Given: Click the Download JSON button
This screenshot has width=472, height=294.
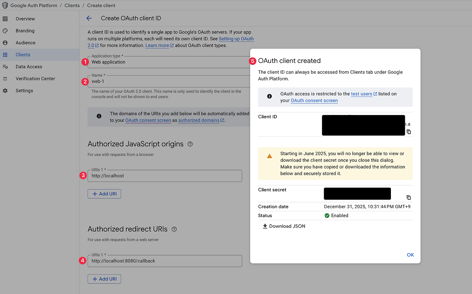Looking at the screenshot, I should click(x=284, y=226).
